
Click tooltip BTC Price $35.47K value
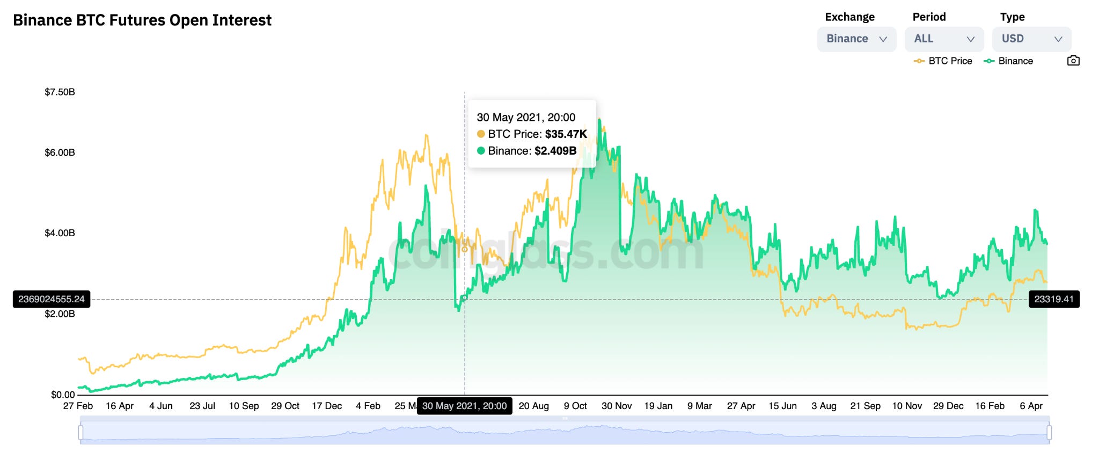[566, 134]
